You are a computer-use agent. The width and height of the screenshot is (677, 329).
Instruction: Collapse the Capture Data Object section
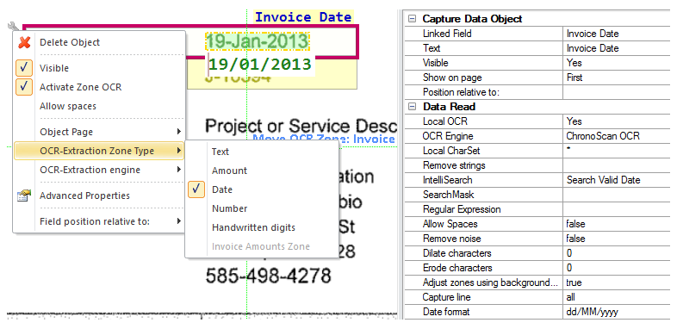coord(413,19)
